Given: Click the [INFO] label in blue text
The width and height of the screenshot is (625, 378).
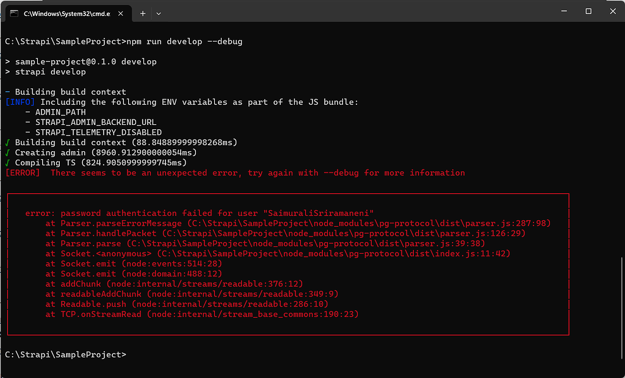Looking at the screenshot, I should point(20,102).
